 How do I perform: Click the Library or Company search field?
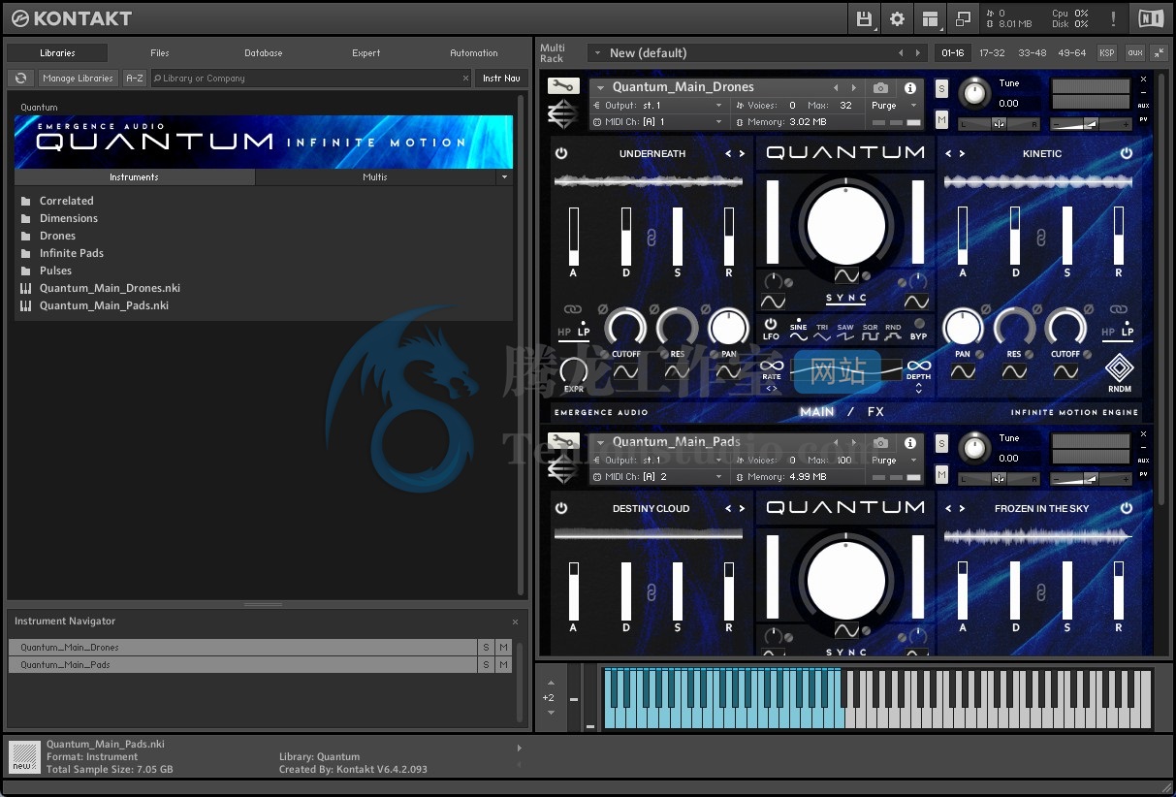(310, 78)
